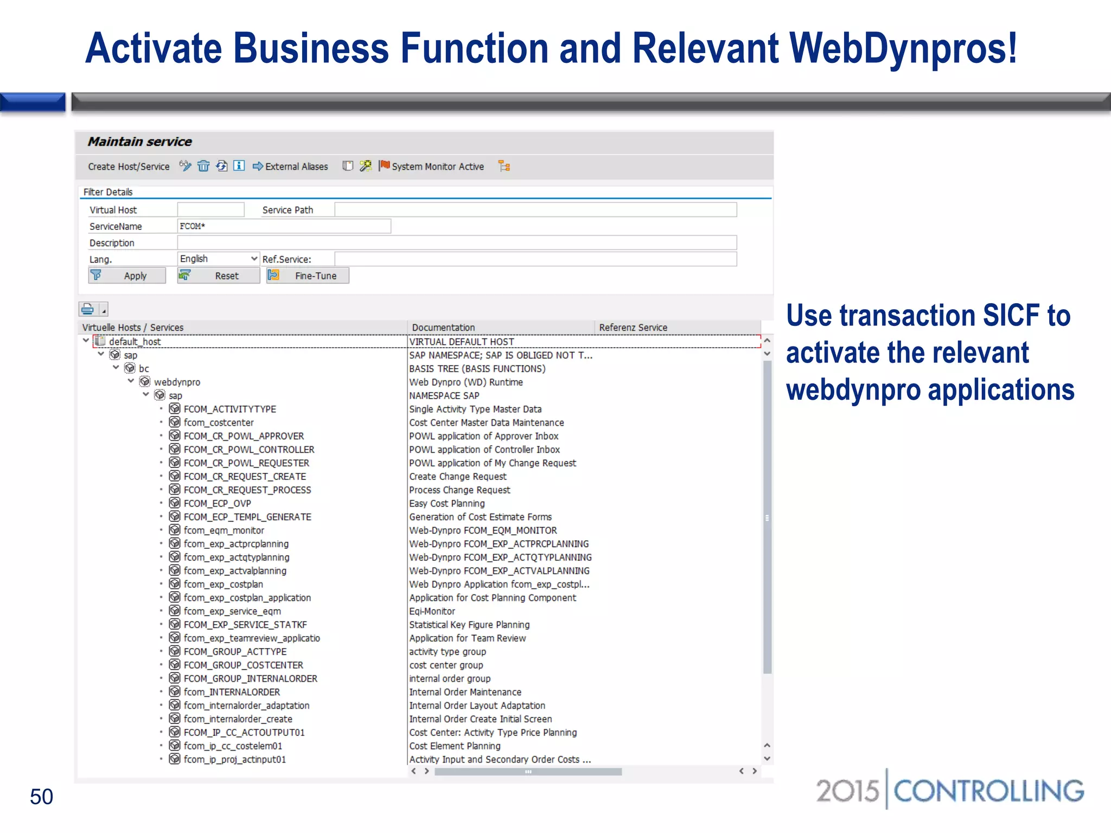
Task: Select the FCOM_CR_REQUEST_PROCESS service row
Action: [x=247, y=490]
